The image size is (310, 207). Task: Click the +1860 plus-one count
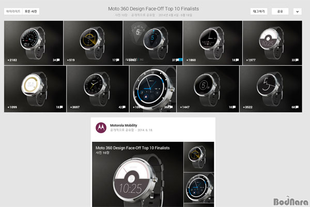pyautogui.click(x=191, y=60)
